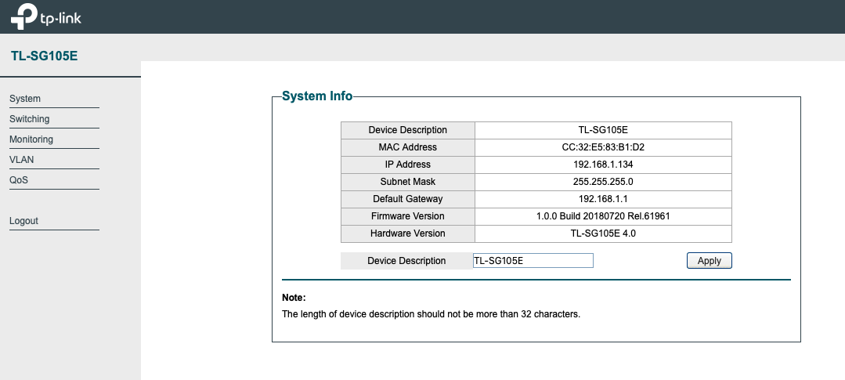Click the Hardware Version label cell

pyautogui.click(x=408, y=233)
